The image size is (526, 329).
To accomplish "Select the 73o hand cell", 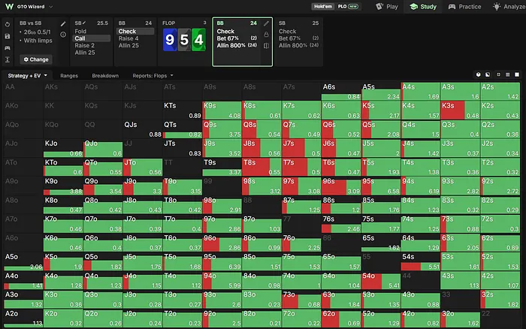I will 301,300.
